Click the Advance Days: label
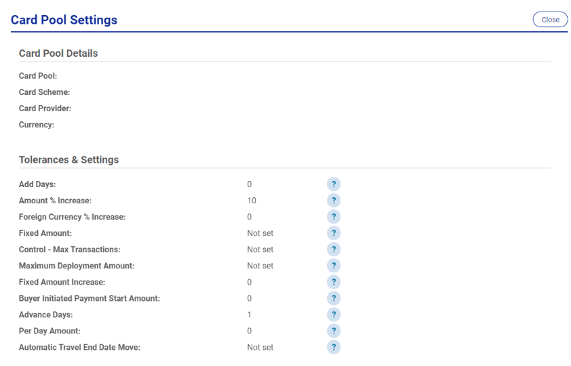 coord(46,314)
